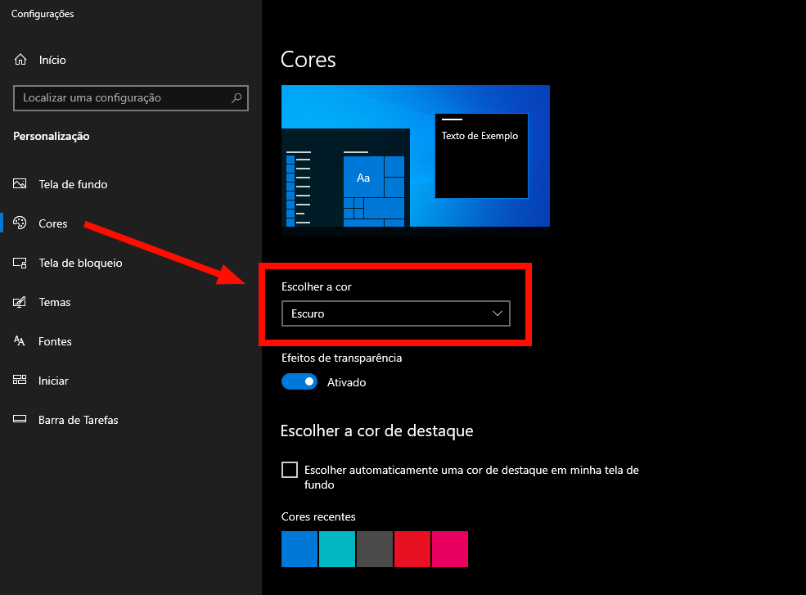The height and width of the screenshot is (595, 806).
Task: Click the Cores palette icon
Action: [x=20, y=223]
